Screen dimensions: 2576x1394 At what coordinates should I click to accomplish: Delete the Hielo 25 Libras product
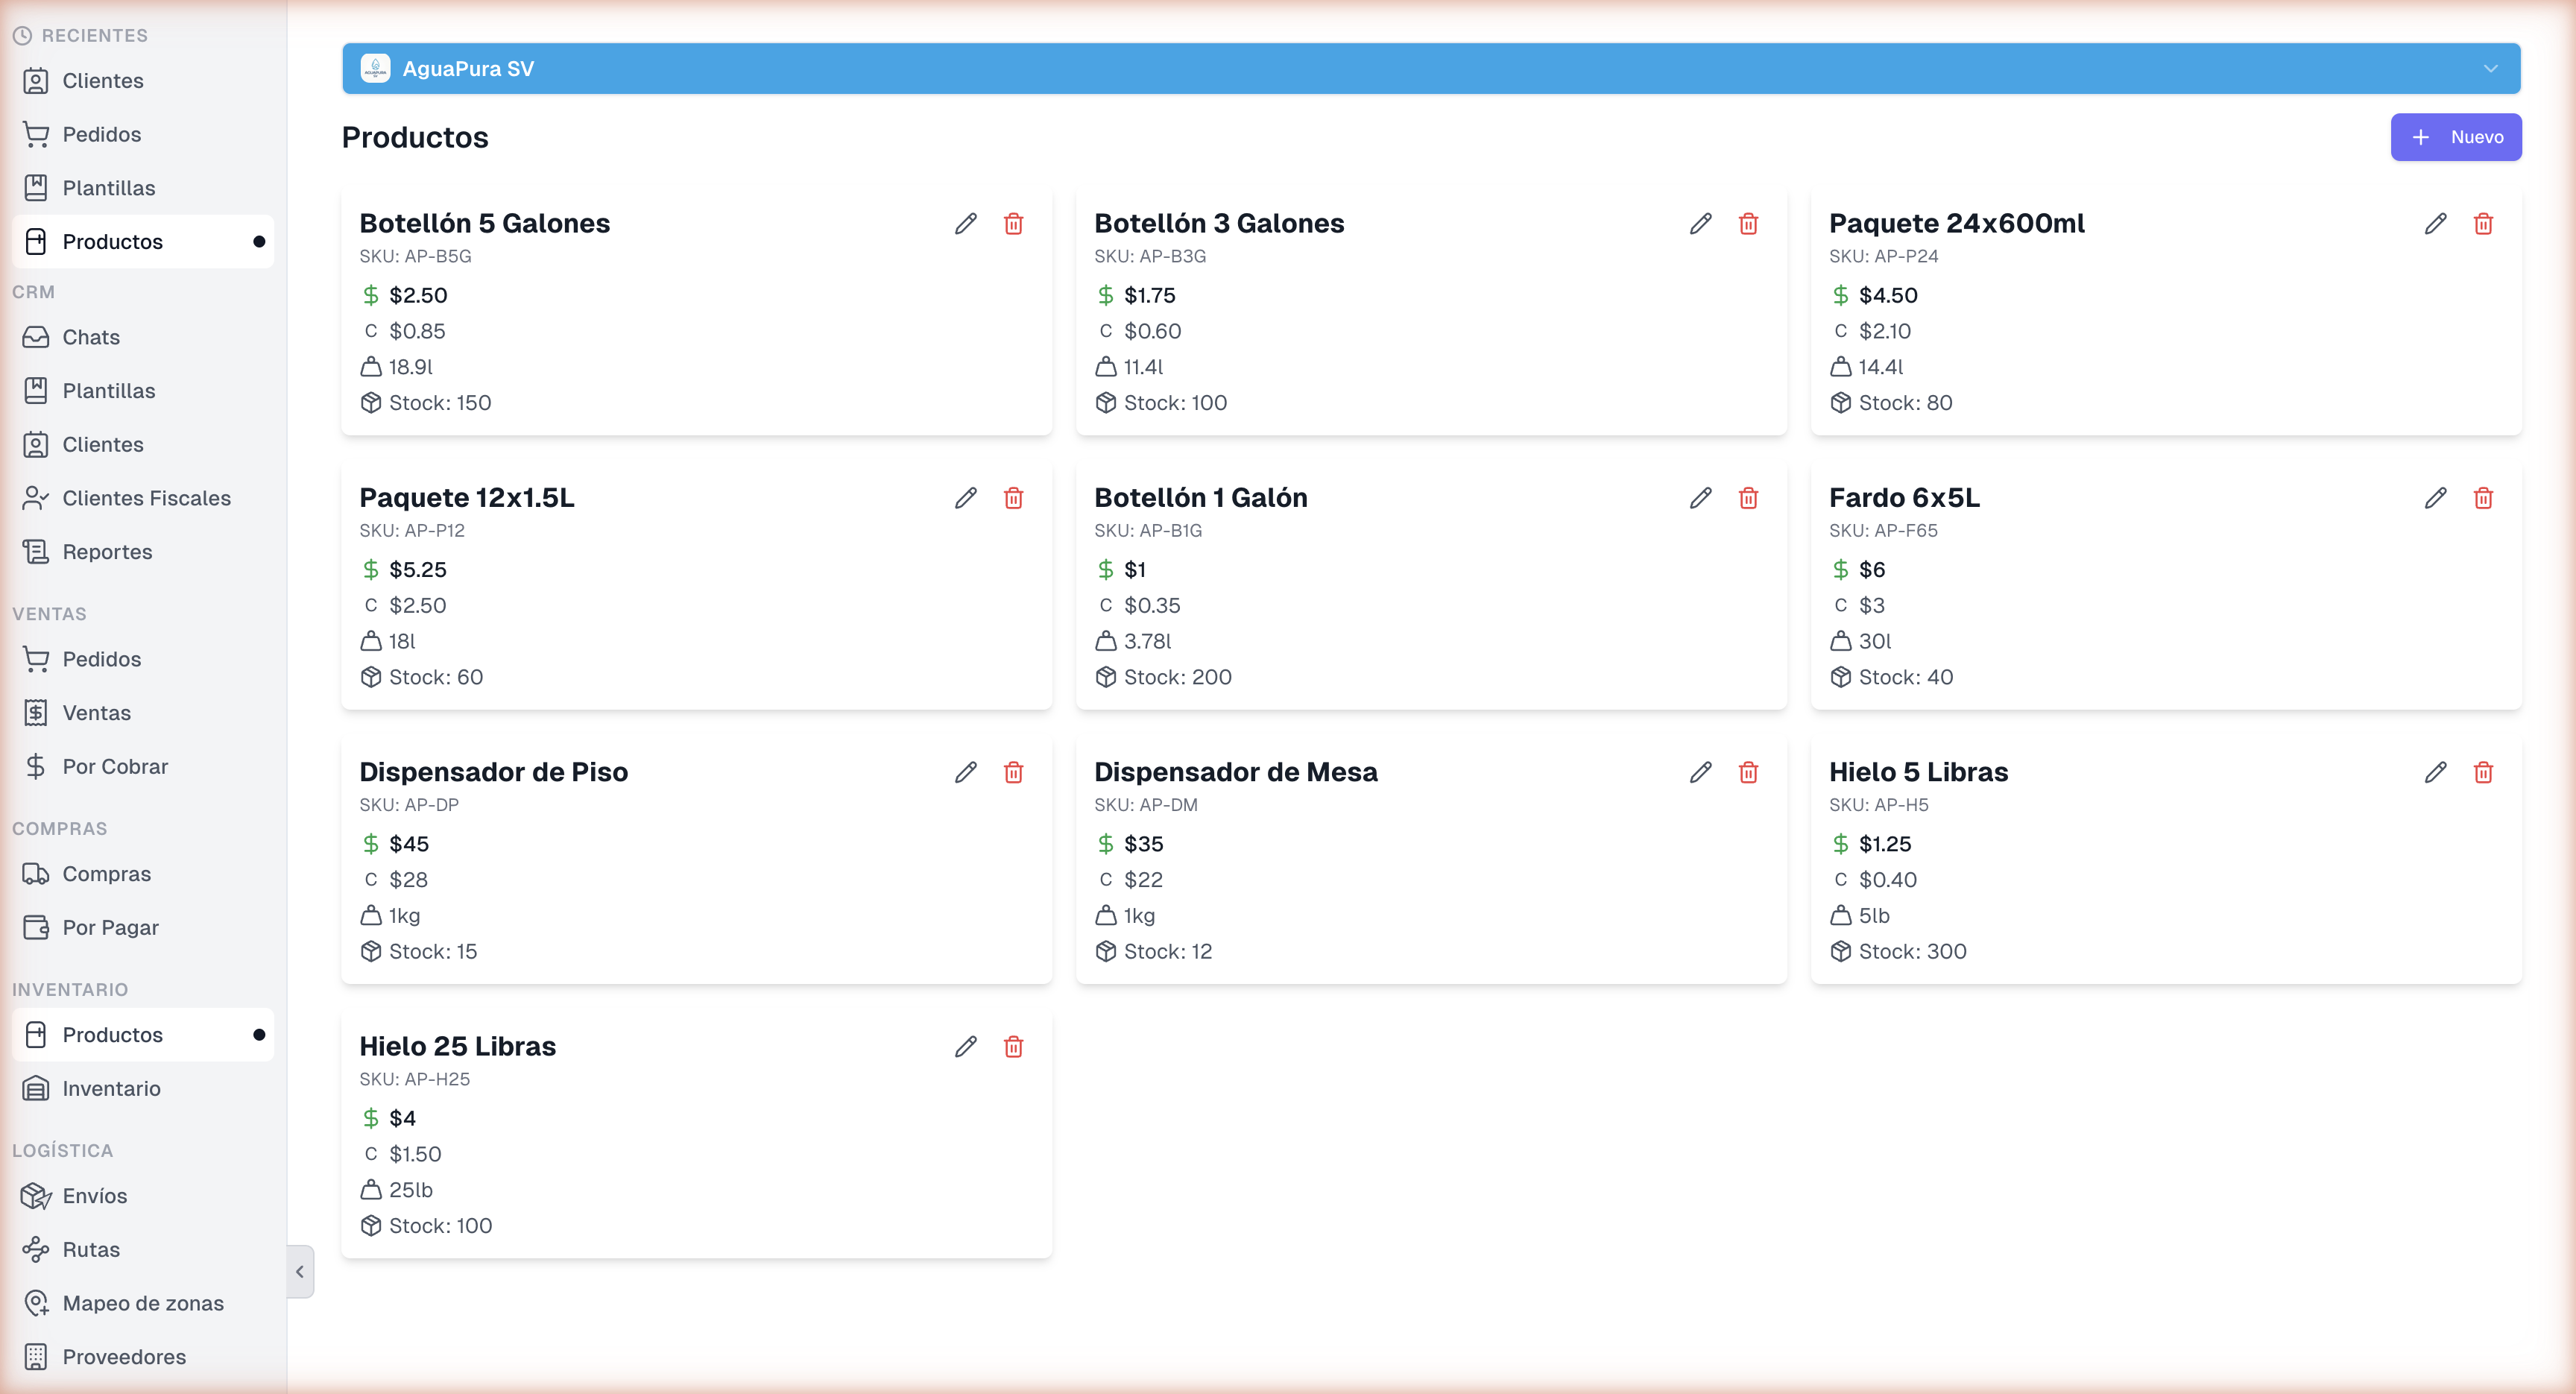click(1013, 1047)
